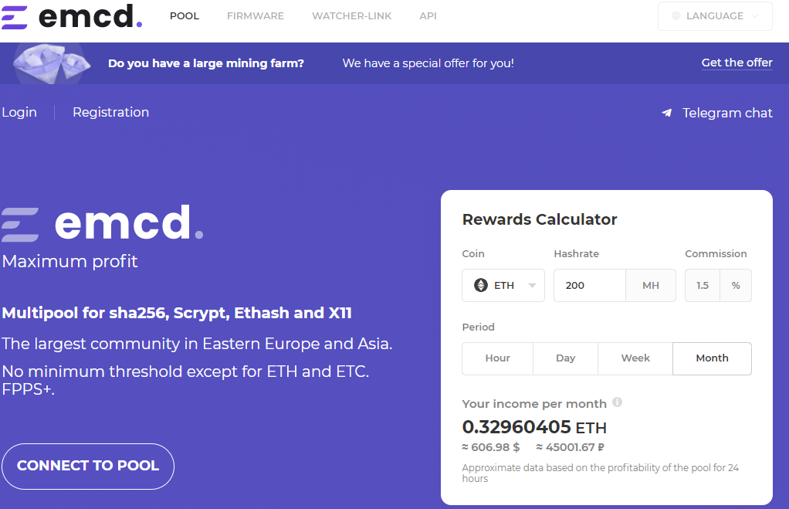Click the emcd logo in the top bar
Viewport: 789px width, 509px height.
point(72,15)
